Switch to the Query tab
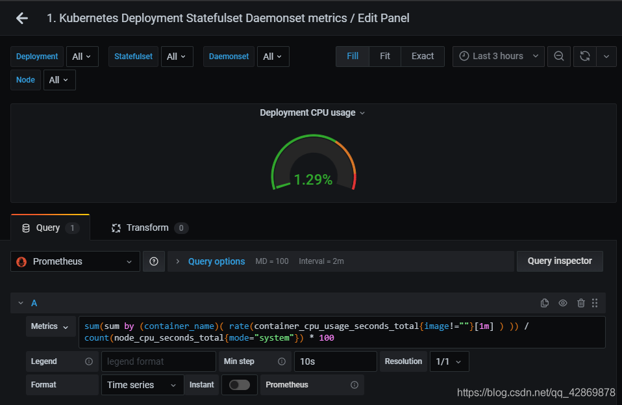 [51, 228]
